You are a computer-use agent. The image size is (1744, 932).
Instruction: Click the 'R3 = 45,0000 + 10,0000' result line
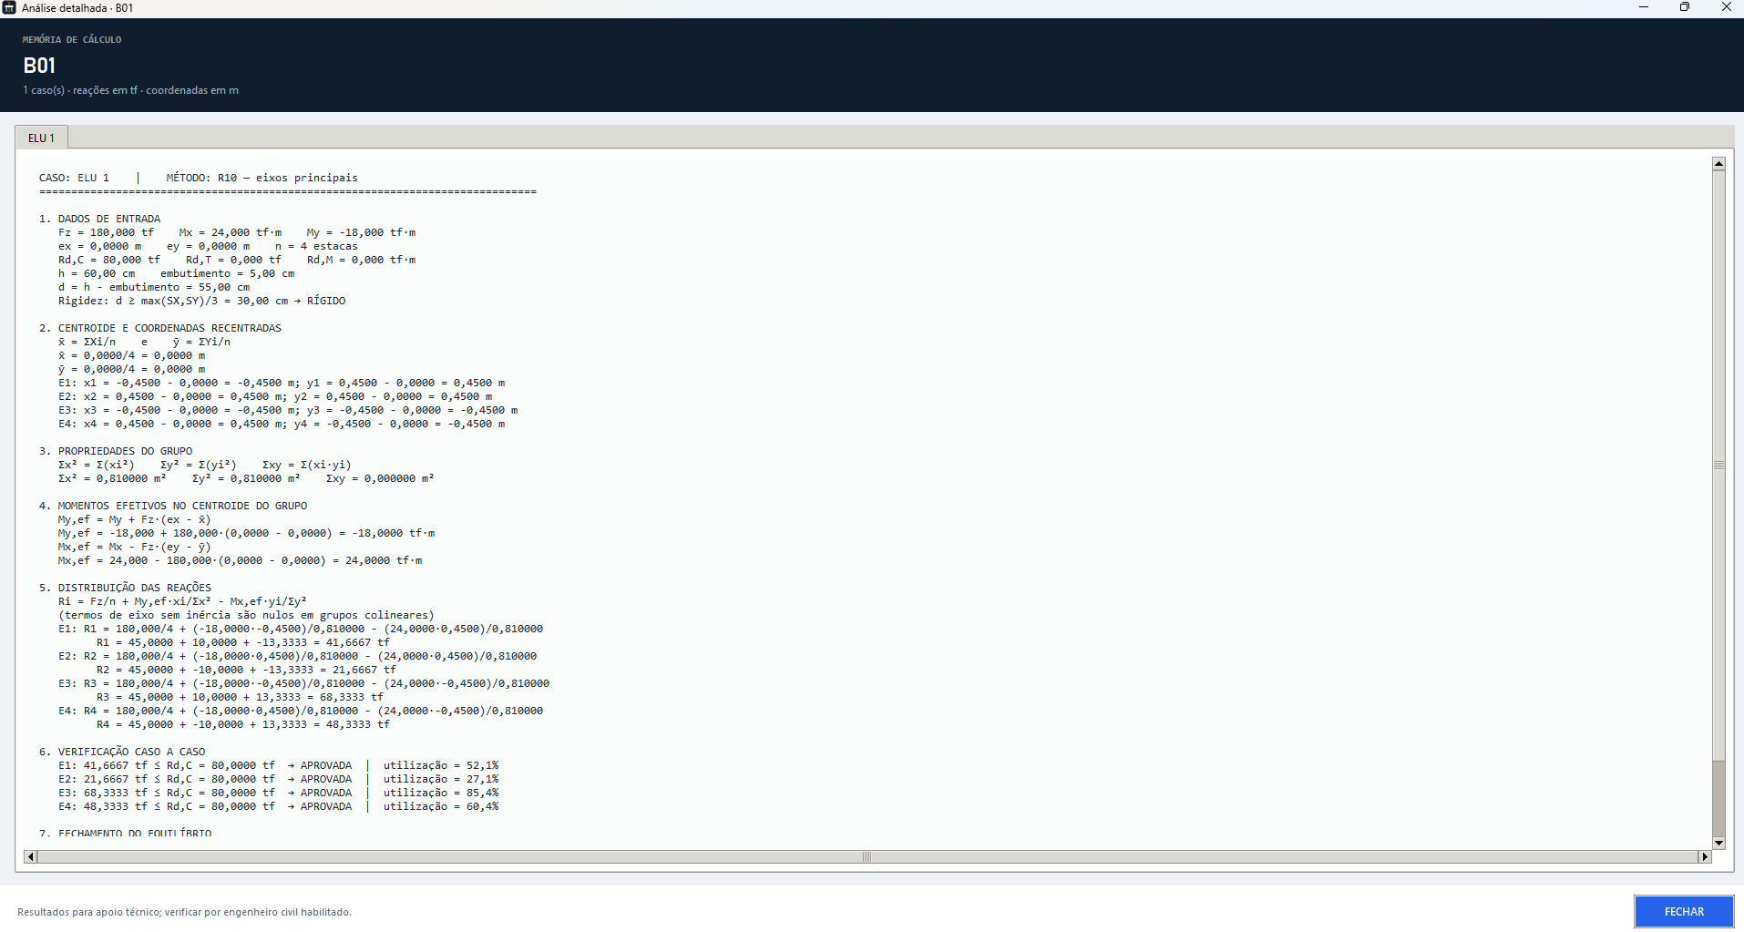[x=241, y=697]
